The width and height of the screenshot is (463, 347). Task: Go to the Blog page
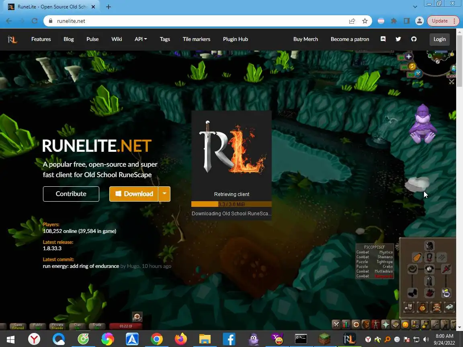[68, 39]
